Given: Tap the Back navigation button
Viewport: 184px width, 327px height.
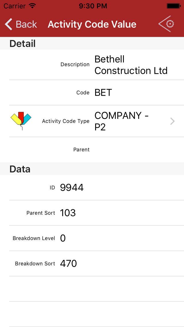Looking at the screenshot, I should [21, 24].
